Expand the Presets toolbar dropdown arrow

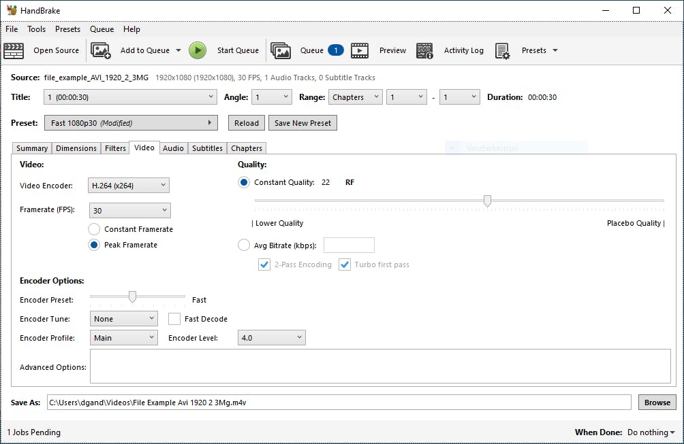(555, 50)
